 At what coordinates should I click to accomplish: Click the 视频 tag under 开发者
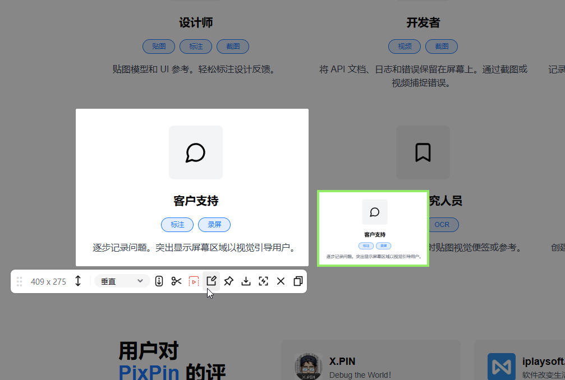[404, 47]
